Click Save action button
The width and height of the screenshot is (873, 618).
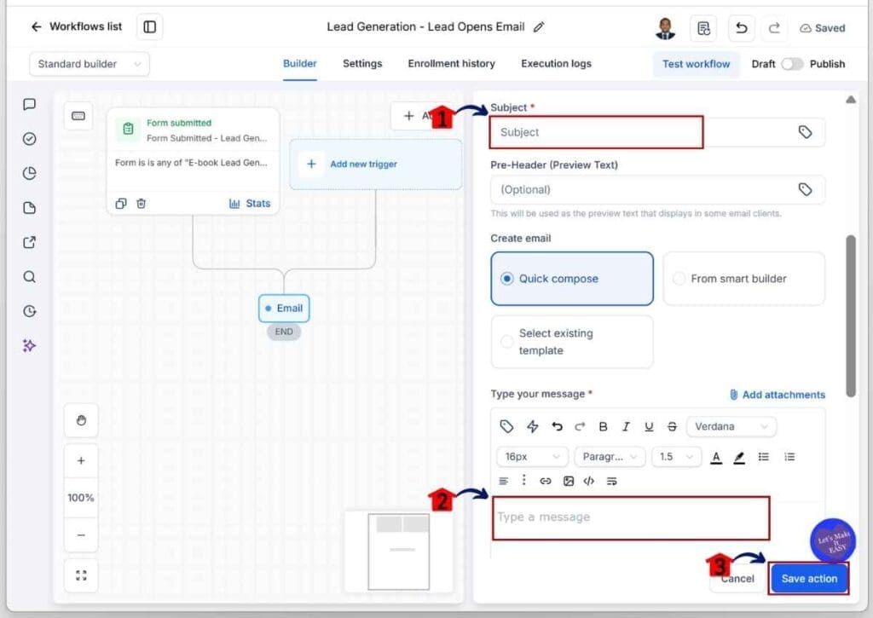tap(809, 579)
